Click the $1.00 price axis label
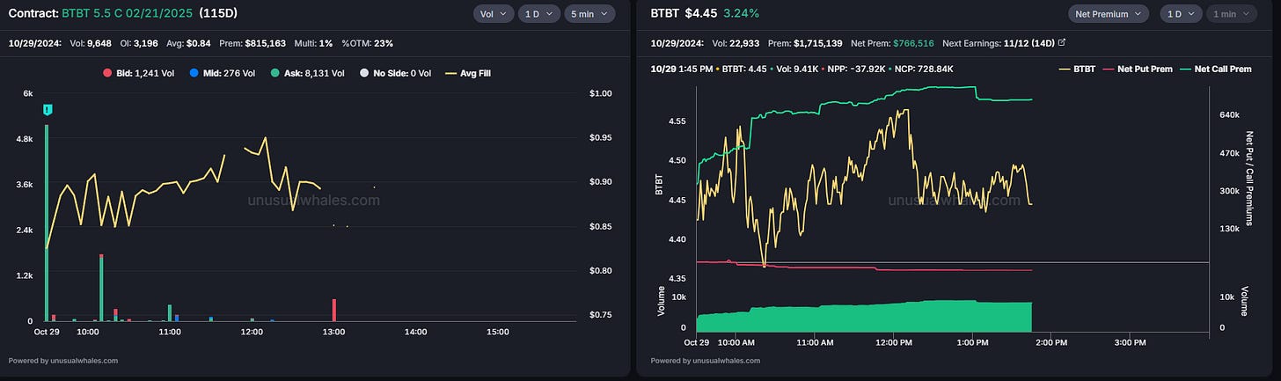 pos(601,93)
